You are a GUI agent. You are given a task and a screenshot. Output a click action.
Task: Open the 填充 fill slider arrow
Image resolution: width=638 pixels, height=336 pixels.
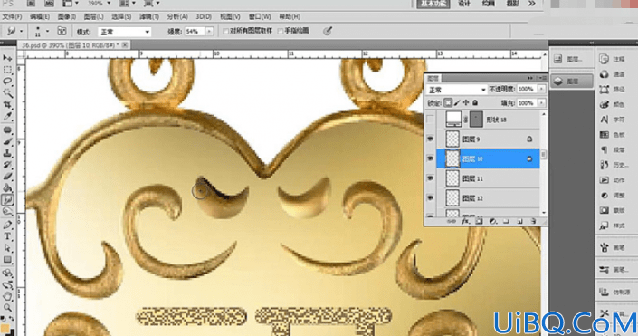tap(541, 103)
